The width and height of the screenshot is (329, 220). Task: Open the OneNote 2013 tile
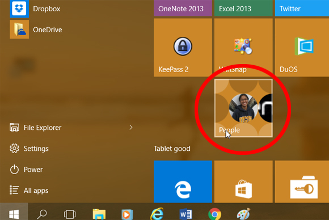(183, 8)
